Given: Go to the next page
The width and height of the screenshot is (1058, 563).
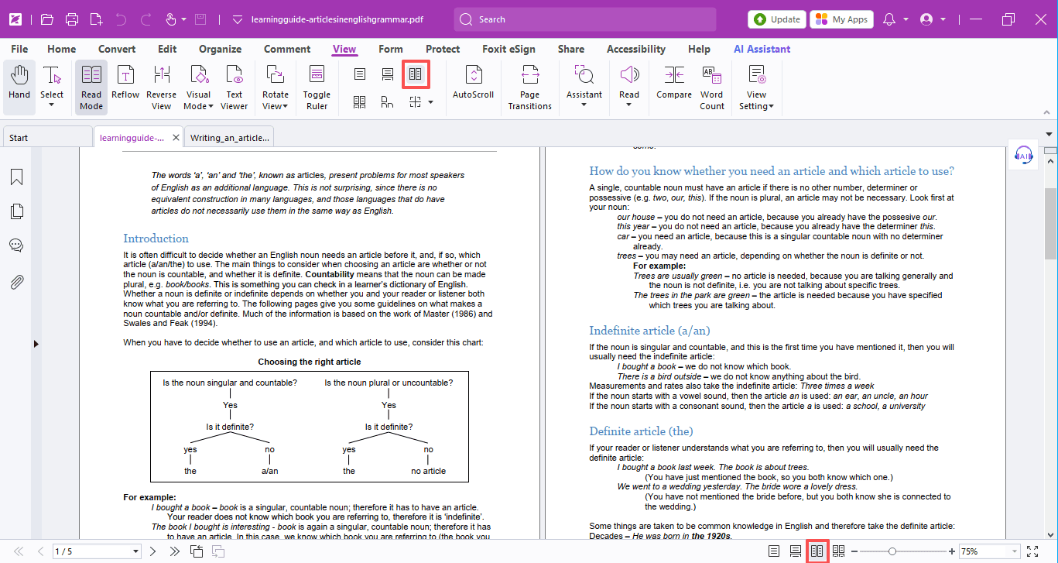Looking at the screenshot, I should 153,551.
